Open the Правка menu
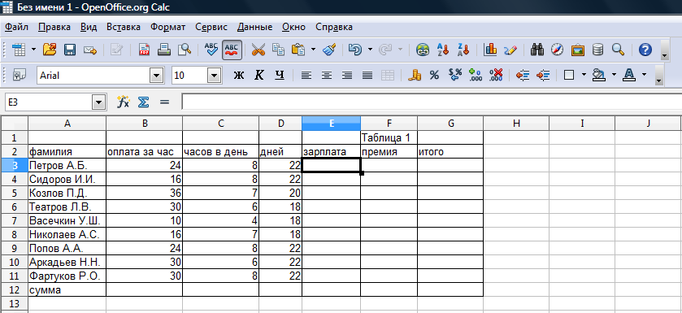 (x=54, y=27)
